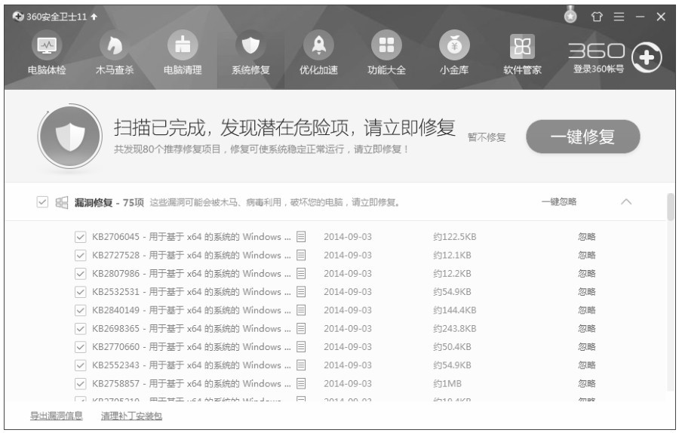Ignore patch KB2552343
This screenshot has width=679, height=433.
pyautogui.click(x=587, y=365)
